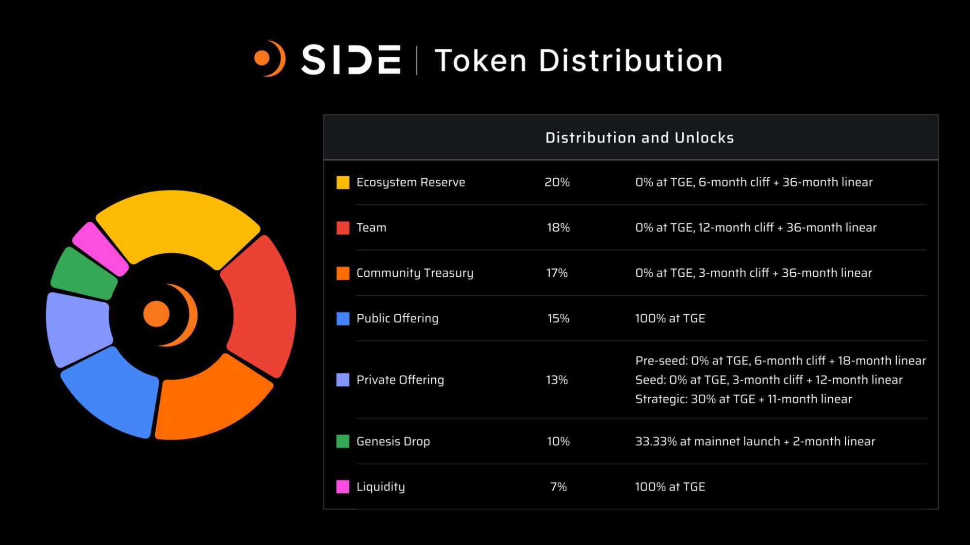Image resolution: width=970 pixels, height=545 pixels.
Task: Click the Ecosystem Reserve 20% value
Action: point(557,183)
